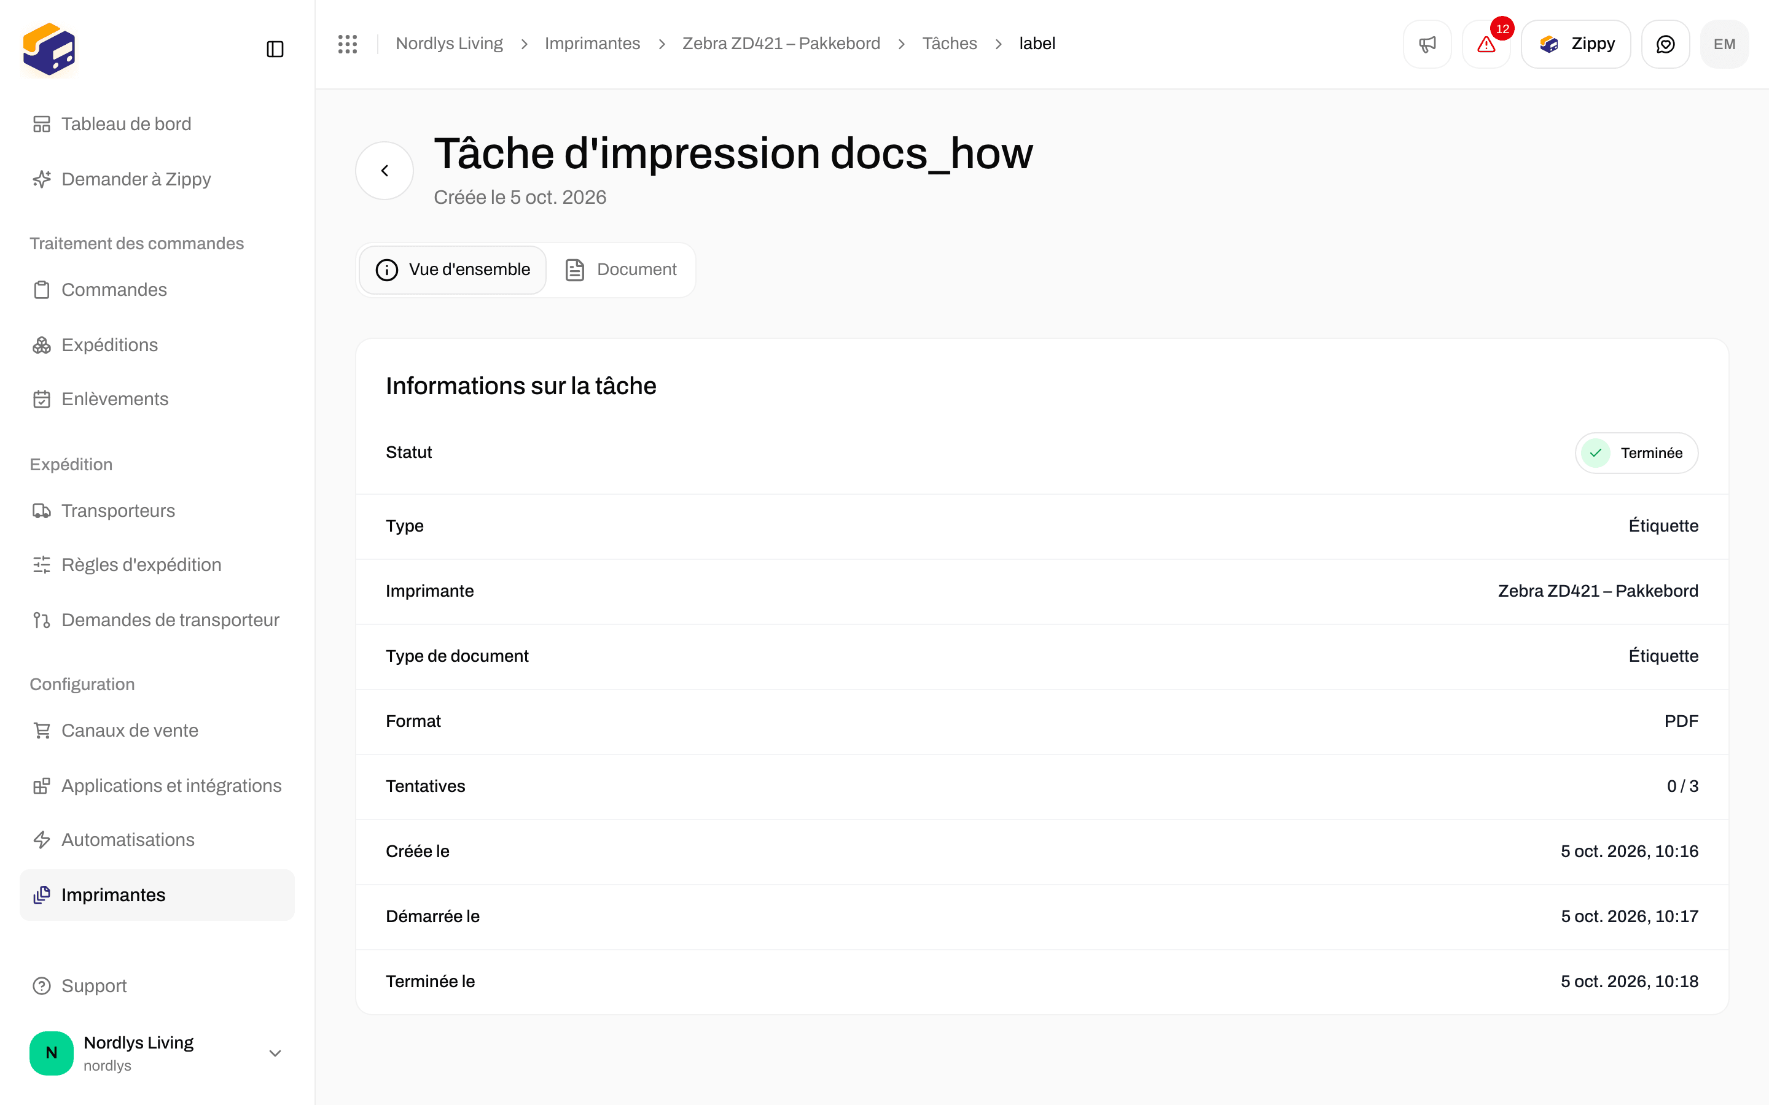Viewport: 1769px width, 1105px height.
Task: Select the 5 oct. 2026, 10:16 timestamp
Action: pos(1630,851)
